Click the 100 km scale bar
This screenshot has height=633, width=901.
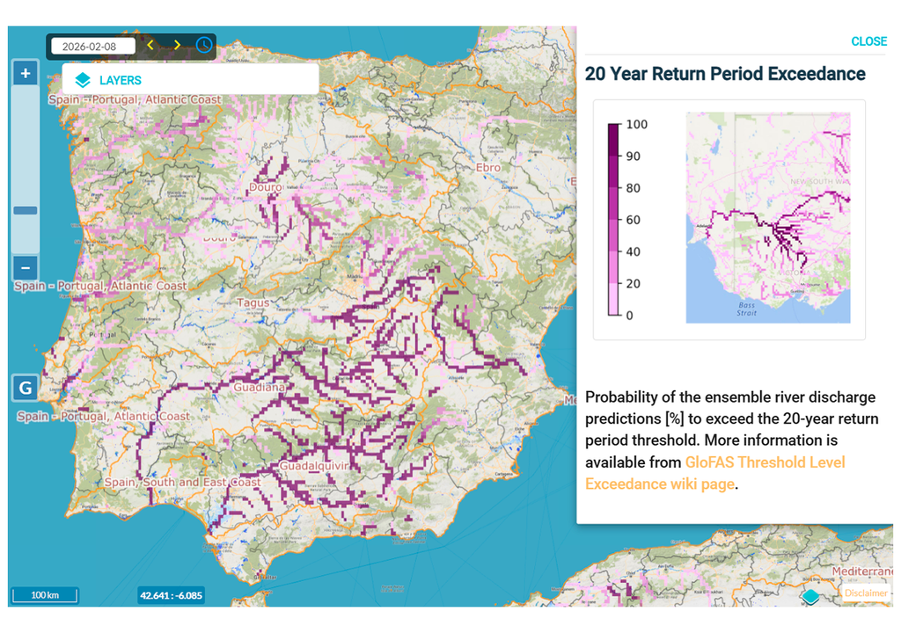click(x=44, y=596)
